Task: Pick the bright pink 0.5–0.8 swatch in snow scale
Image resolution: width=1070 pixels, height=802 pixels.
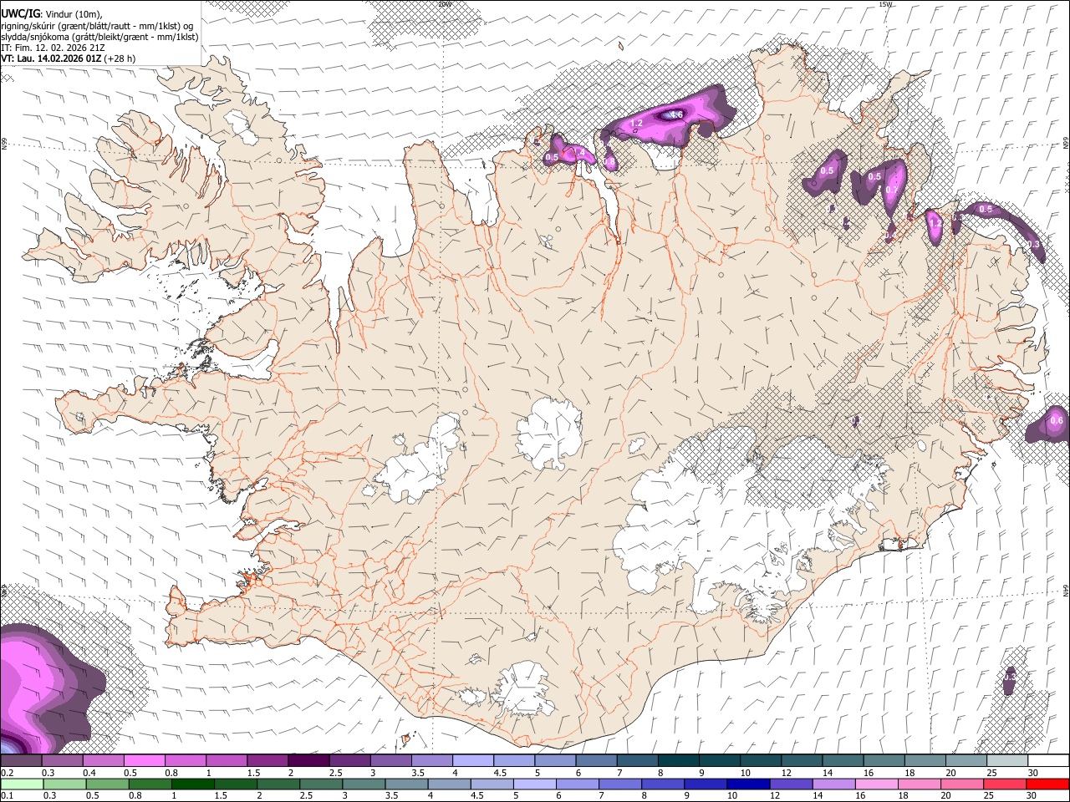Action: tap(144, 761)
